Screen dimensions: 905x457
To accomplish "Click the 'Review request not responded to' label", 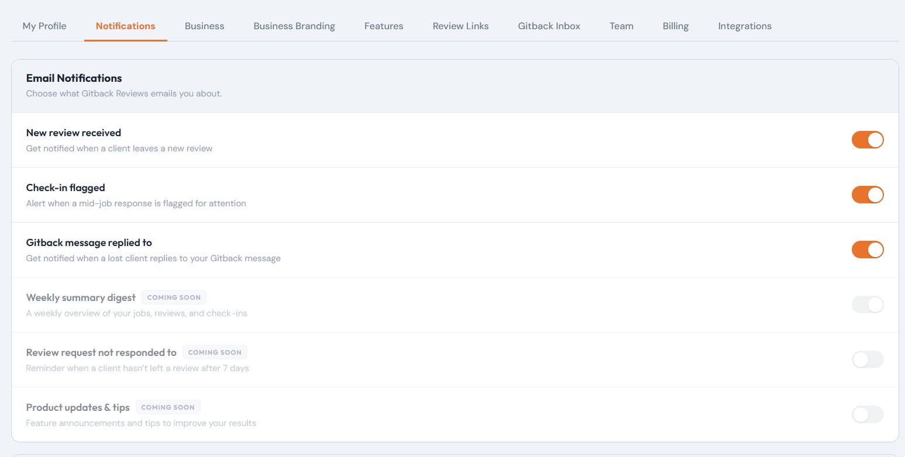I will (101, 352).
